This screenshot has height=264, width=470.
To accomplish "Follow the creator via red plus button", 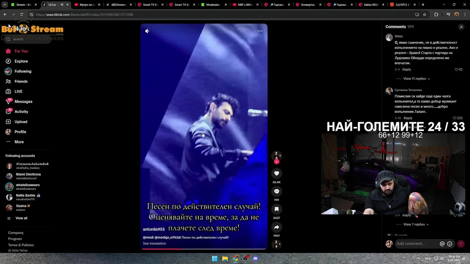I will tap(276, 162).
